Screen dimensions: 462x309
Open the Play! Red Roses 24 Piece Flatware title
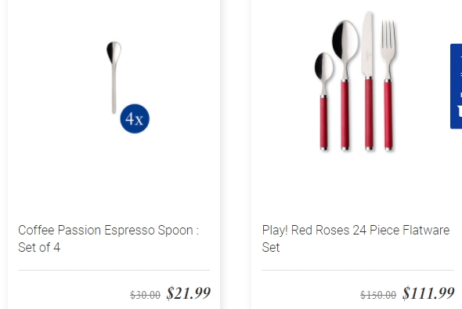[x=356, y=238]
